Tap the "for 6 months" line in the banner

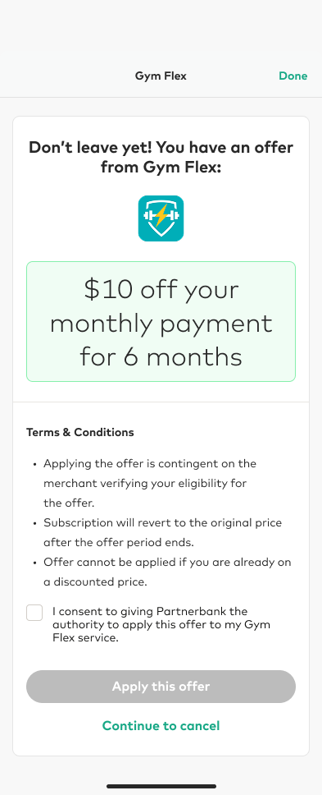click(x=161, y=356)
